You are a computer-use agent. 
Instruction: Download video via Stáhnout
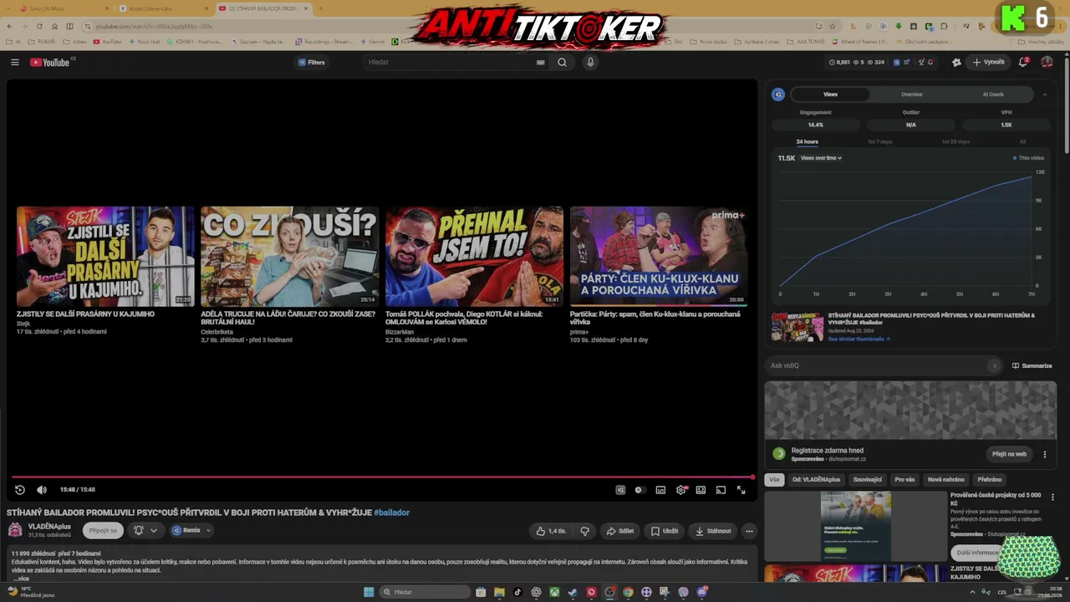[x=713, y=531]
